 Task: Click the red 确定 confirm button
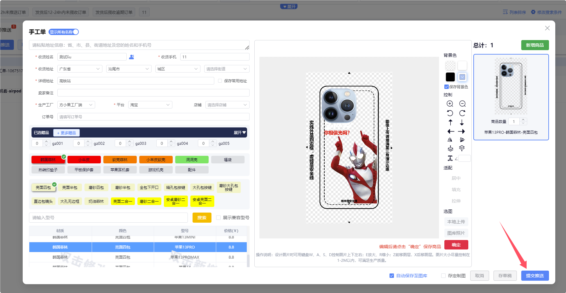(x=456, y=245)
